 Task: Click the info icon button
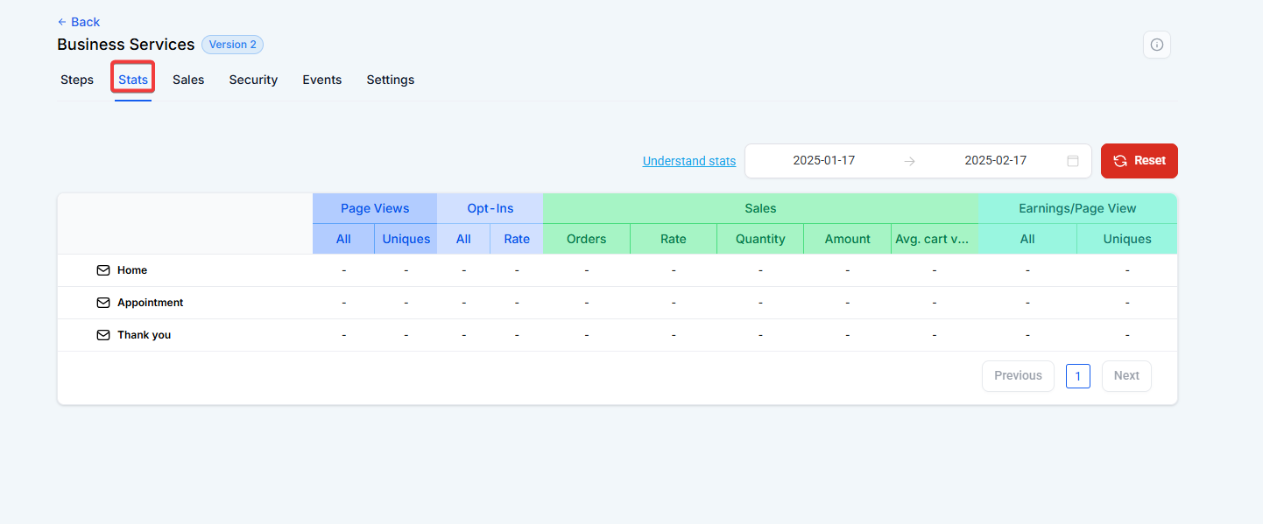coord(1156,45)
